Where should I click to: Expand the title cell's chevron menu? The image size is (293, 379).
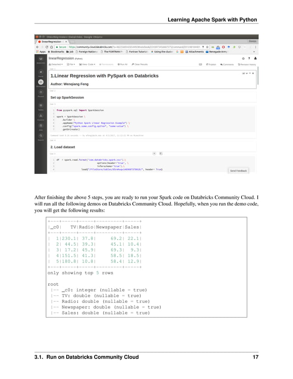(247, 73)
